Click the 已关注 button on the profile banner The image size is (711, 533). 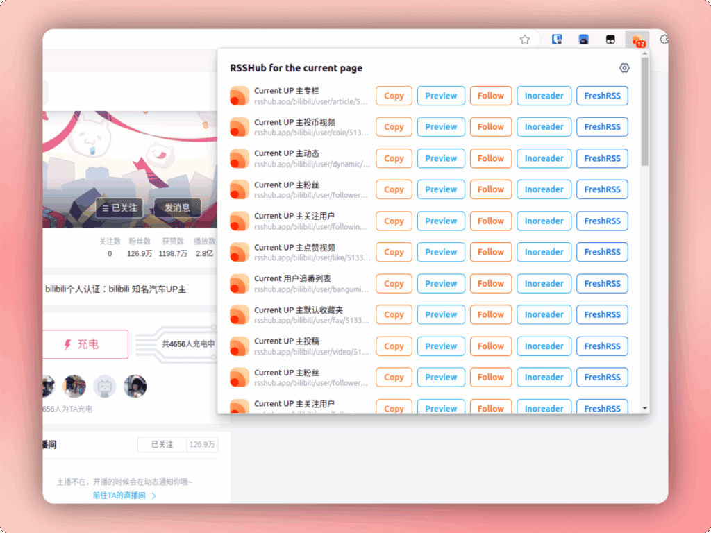tap(119, 208)
